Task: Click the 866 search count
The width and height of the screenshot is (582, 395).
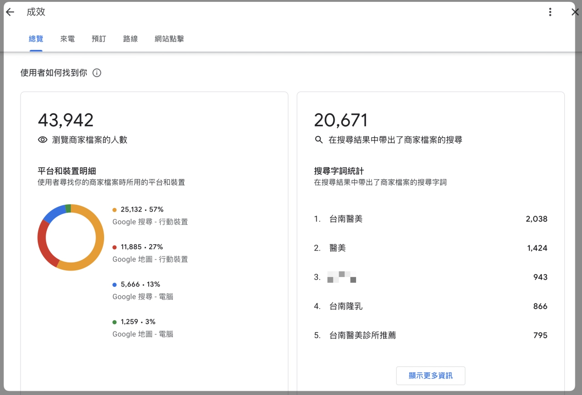Action: tap(540, 306)
